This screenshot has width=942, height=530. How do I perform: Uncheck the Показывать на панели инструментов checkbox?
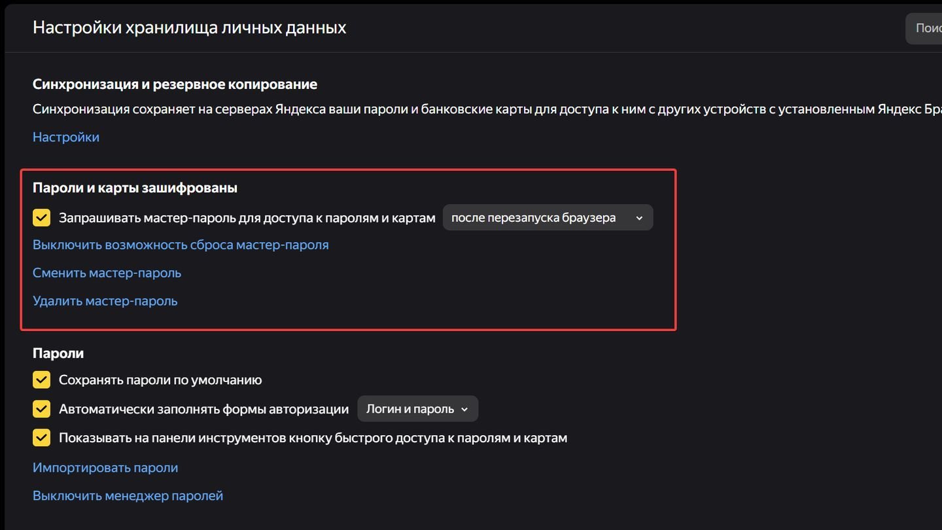[41, 438]
